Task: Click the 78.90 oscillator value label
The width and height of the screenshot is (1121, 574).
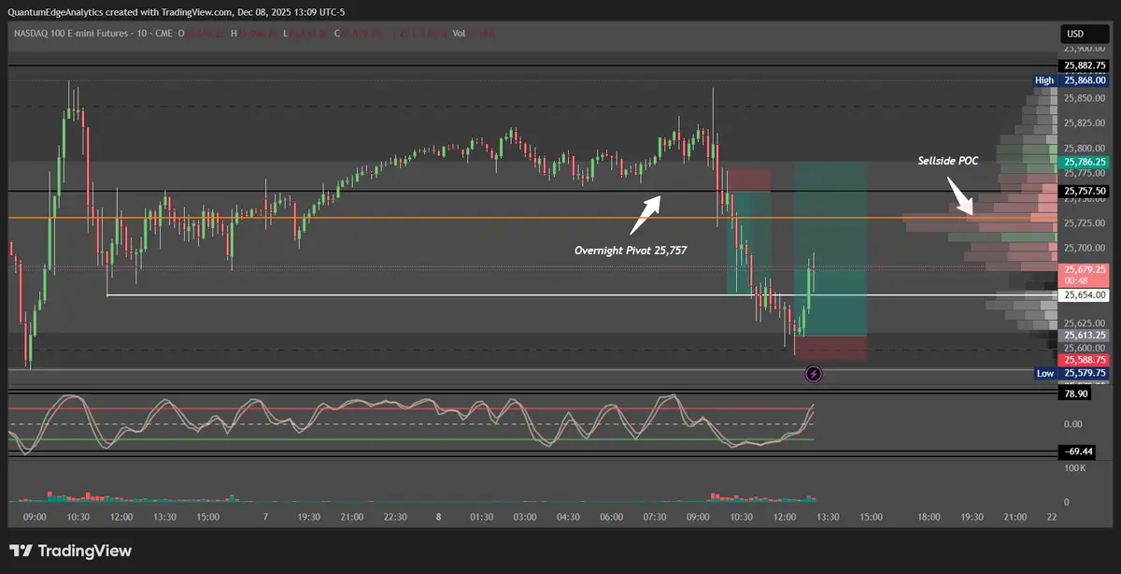Action: [x=1076, y=395]
